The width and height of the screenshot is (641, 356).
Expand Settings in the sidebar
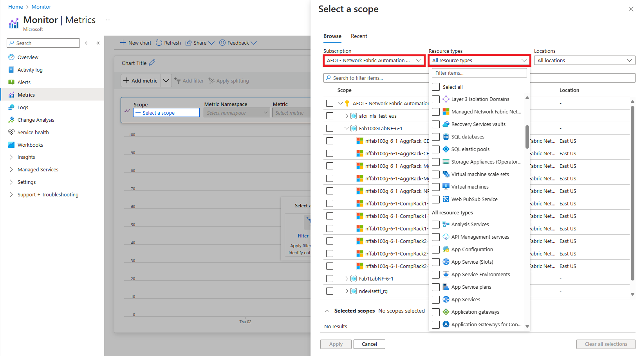[x=11, y=182]
